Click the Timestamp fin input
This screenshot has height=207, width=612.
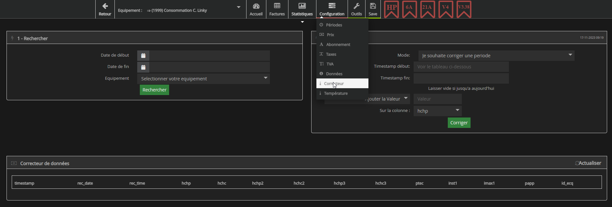pyautogui.click(x=461, y=78)
